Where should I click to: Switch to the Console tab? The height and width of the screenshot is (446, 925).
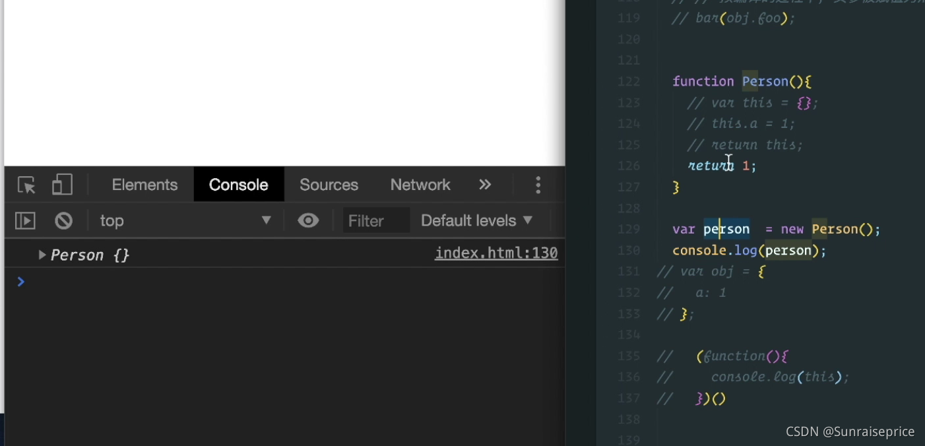(x=239, y=185)
